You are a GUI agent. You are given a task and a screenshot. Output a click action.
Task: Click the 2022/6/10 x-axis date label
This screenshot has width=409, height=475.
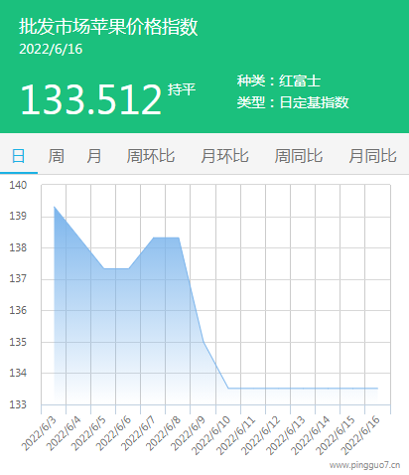[210, 435]
